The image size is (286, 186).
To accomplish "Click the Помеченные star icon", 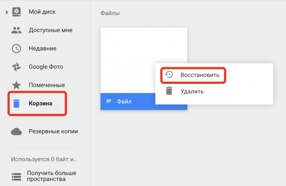I will pos(16,85).
